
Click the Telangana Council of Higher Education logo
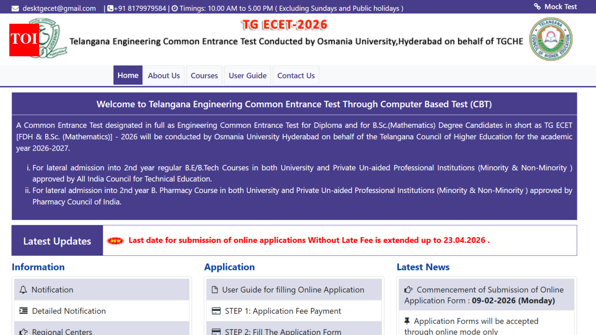(551, 38)
